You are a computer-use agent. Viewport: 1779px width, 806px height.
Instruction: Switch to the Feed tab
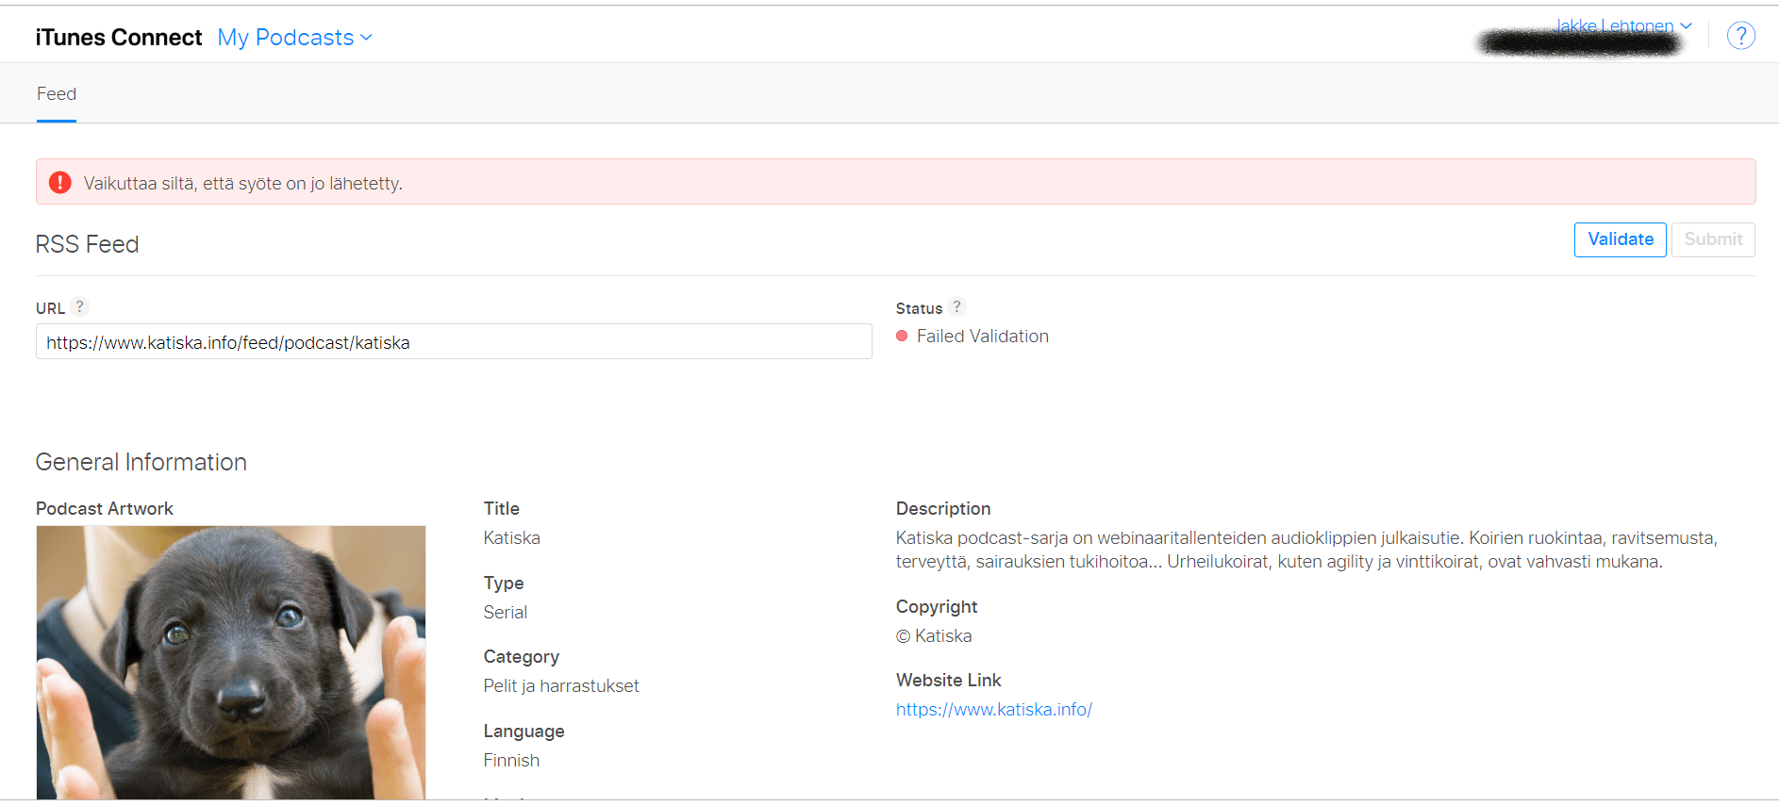pos(57,94)
